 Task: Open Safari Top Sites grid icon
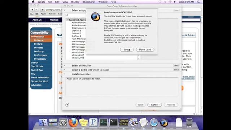(37, 14)
